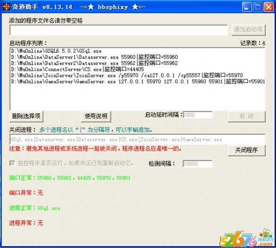
Task: Select the GSql.exe list entry
Action: tap(56, 51)
